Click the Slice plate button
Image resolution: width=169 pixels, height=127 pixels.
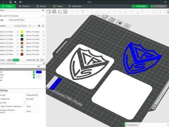[x=141, y=6]
